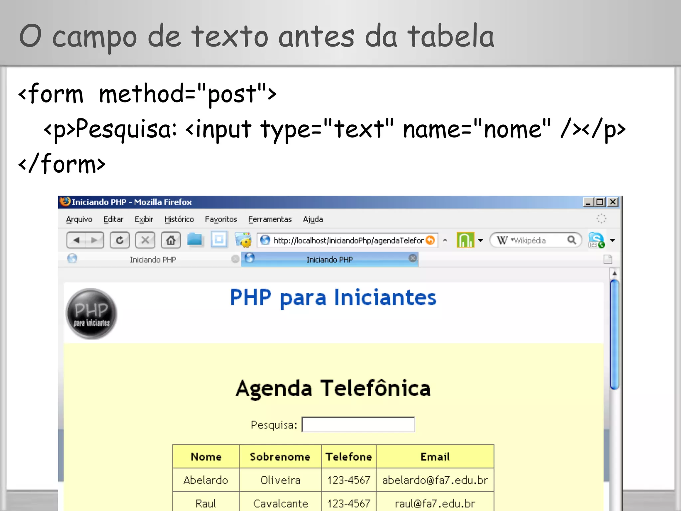Click the Nome column header
The image size is (681, 511).
click(206, 456)
